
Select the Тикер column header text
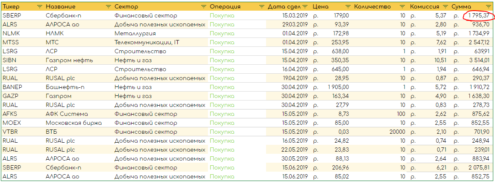(11, 7)
